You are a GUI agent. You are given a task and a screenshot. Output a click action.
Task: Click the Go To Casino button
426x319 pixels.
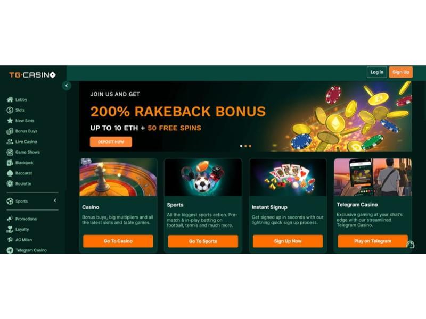[x=118, y=241]
